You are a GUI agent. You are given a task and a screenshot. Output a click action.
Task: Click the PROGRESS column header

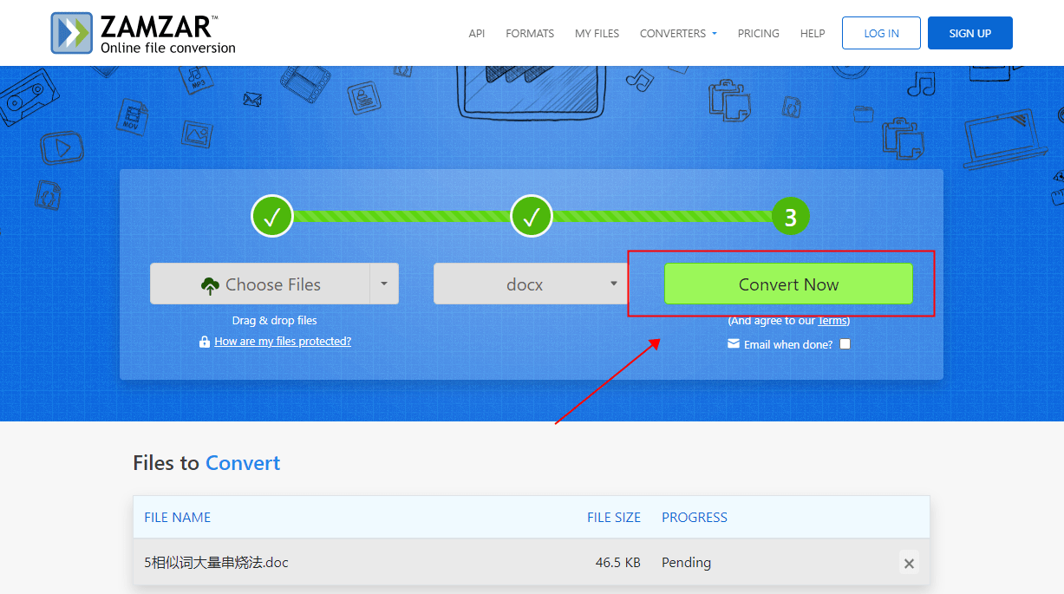(x=695, y=517)
